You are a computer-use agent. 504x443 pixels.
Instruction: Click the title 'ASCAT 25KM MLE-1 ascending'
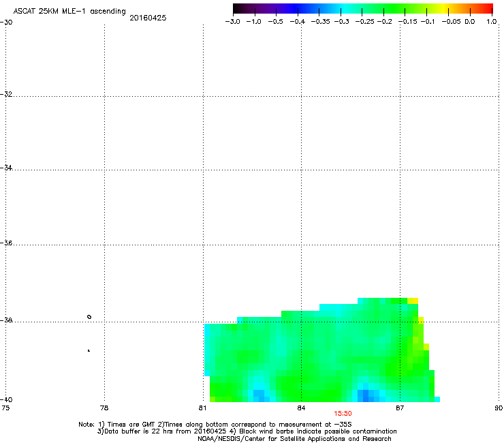point(69,12)
